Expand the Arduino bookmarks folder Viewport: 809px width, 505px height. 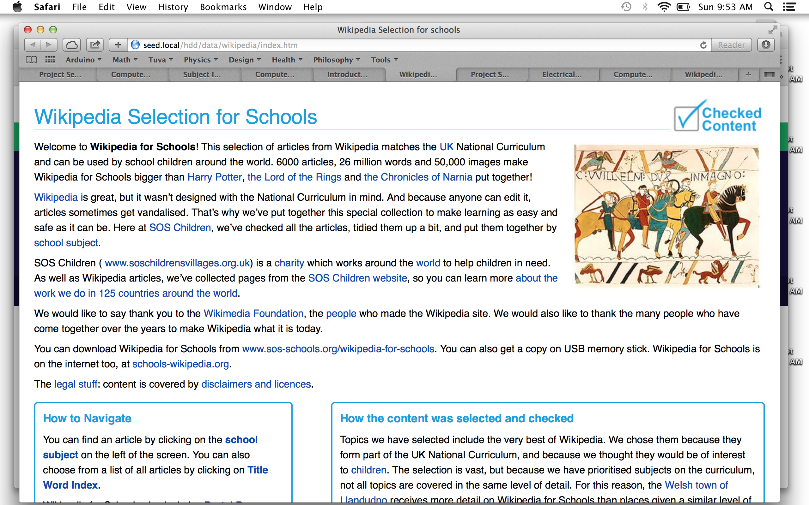tap(83, 60)
